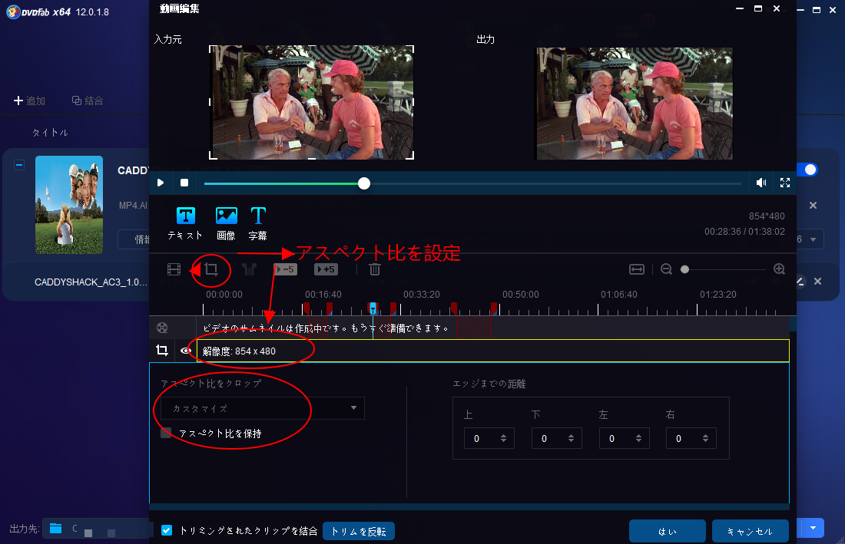Image resolution: width=845 pixels, height=544 pixels.
Task: Click 追加 in the DVDFab main window
Action: 30,101
